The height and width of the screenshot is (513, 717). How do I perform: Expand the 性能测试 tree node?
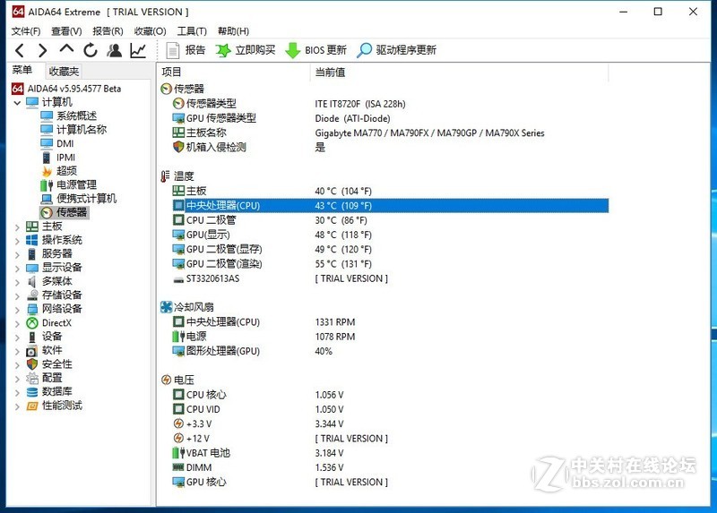[x=17, y=406]
